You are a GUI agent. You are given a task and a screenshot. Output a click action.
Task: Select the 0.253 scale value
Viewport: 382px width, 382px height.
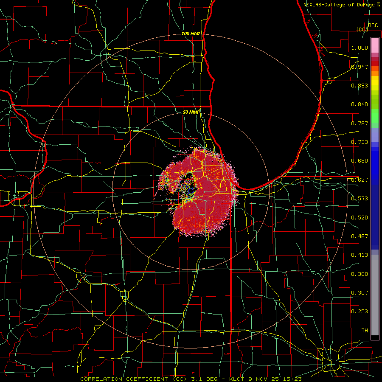(x=360, y=312)
